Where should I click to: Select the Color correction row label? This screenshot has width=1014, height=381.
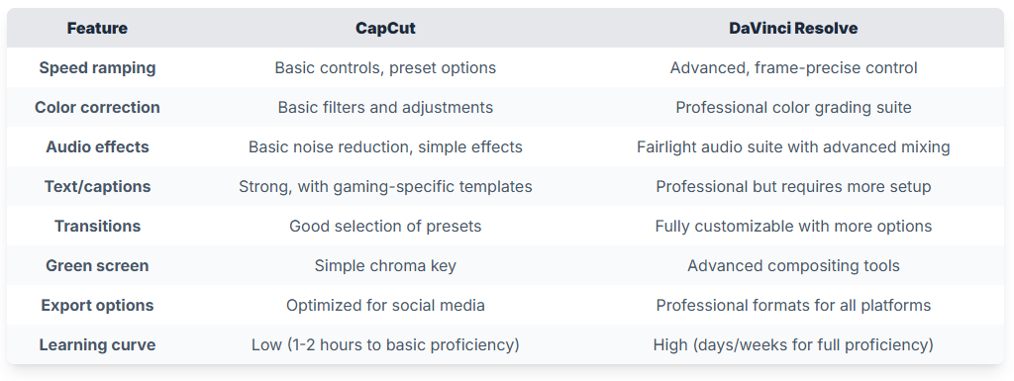coord(97,107)
